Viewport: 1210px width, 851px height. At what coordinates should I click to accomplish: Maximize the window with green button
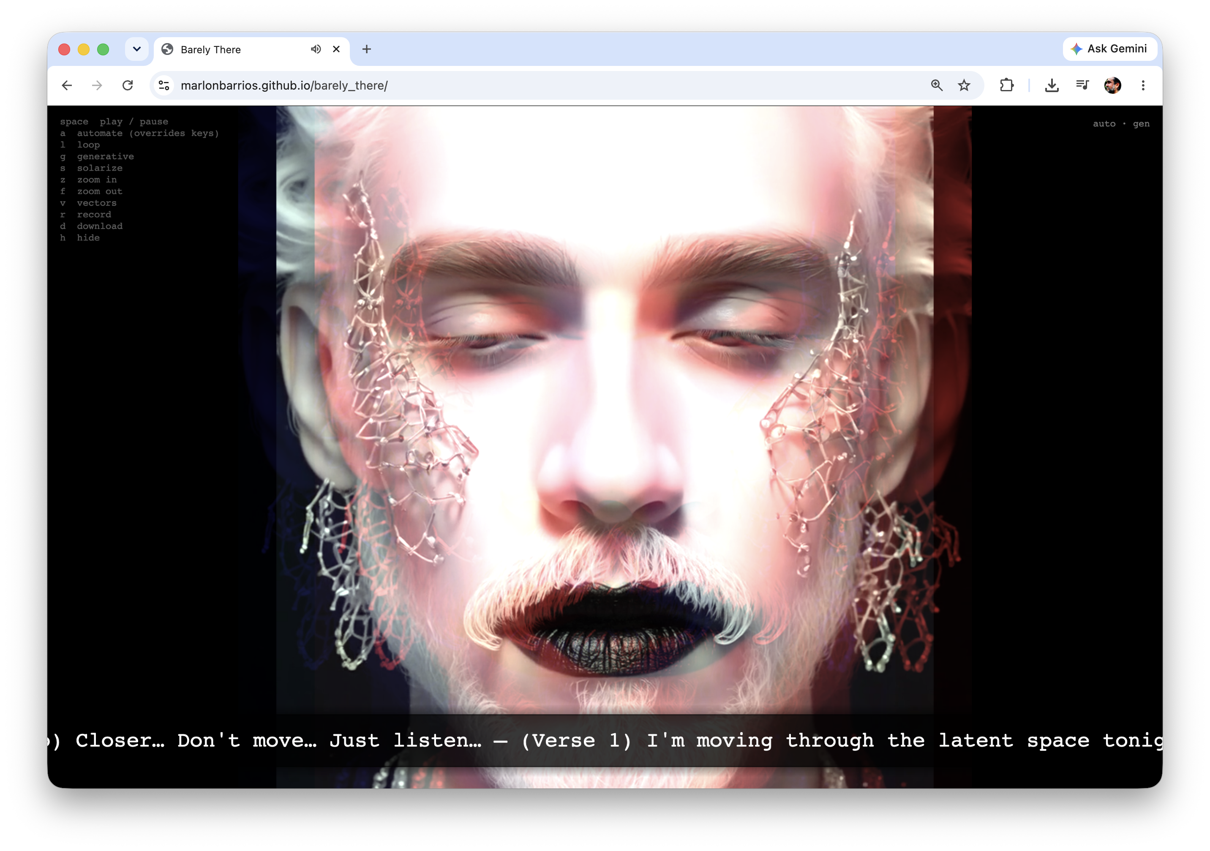click(103, 49)
